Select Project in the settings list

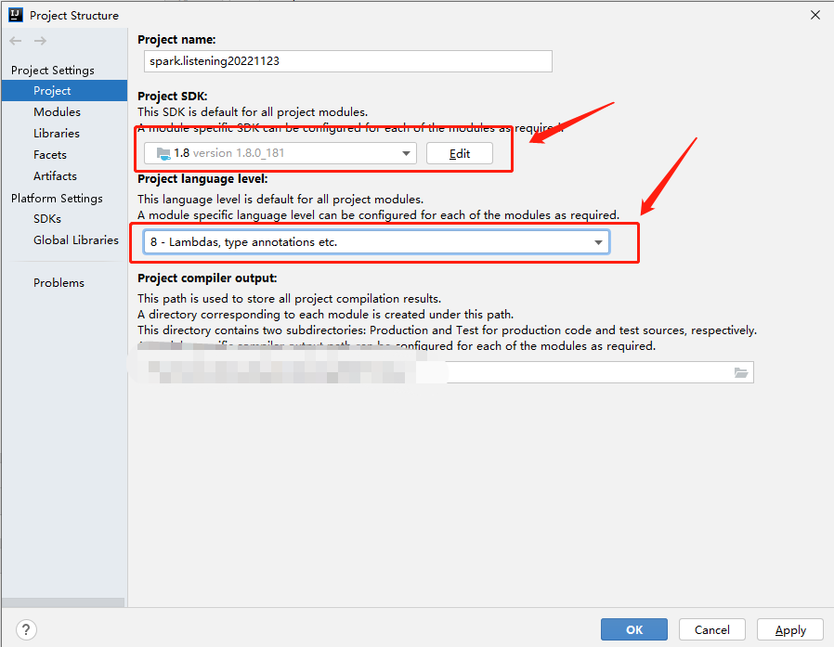pyautogui.click(x=52, y=91)
